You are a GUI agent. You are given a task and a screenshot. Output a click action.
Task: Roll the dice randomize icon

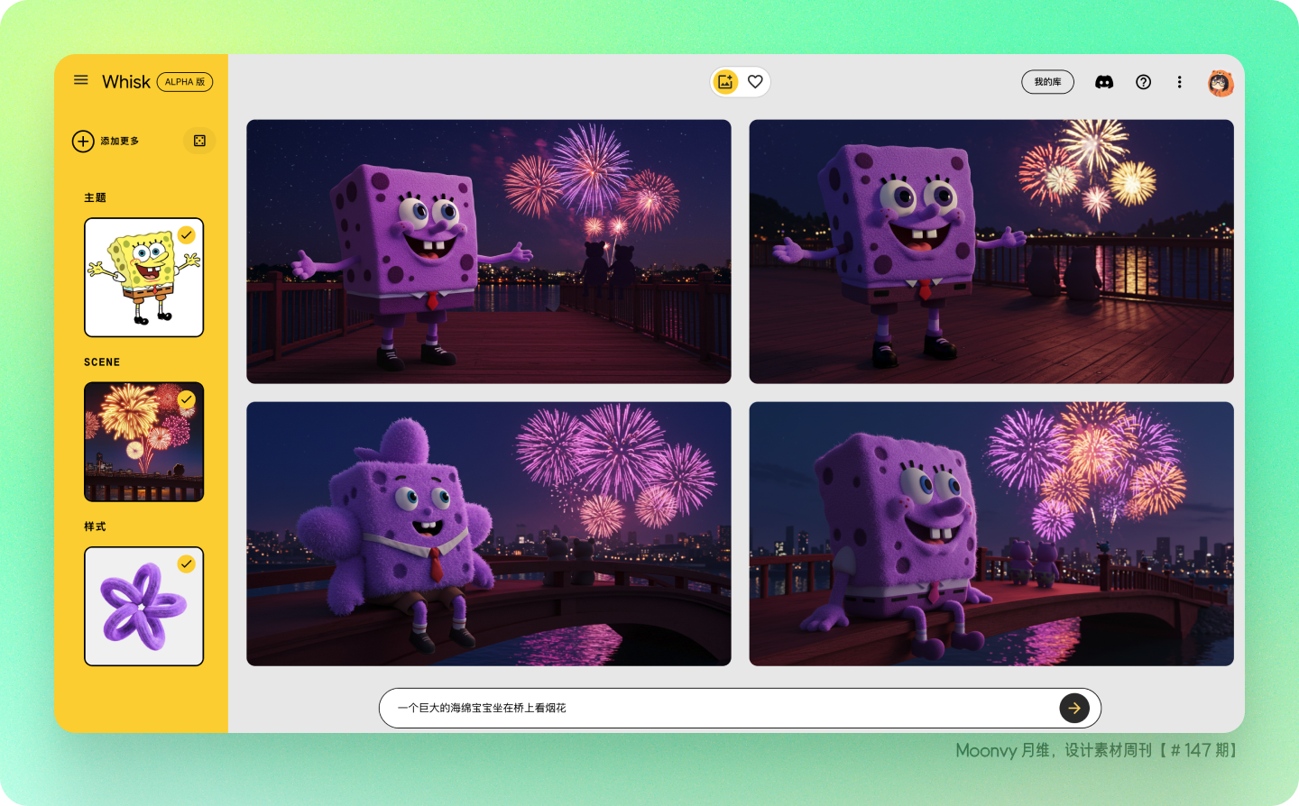[x=199, y=141]
